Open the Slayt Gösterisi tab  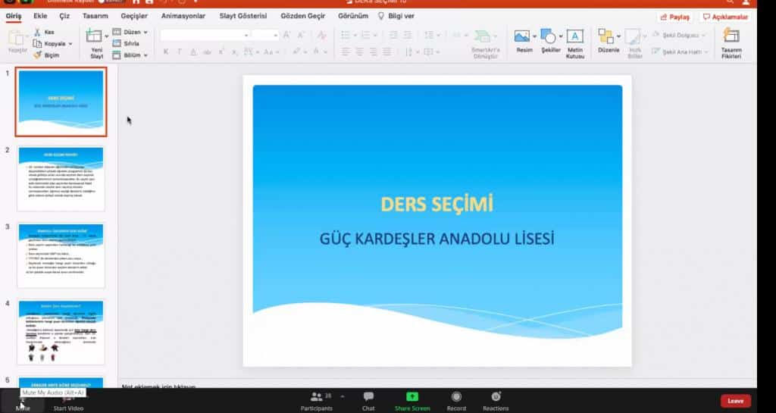(242, 16)
